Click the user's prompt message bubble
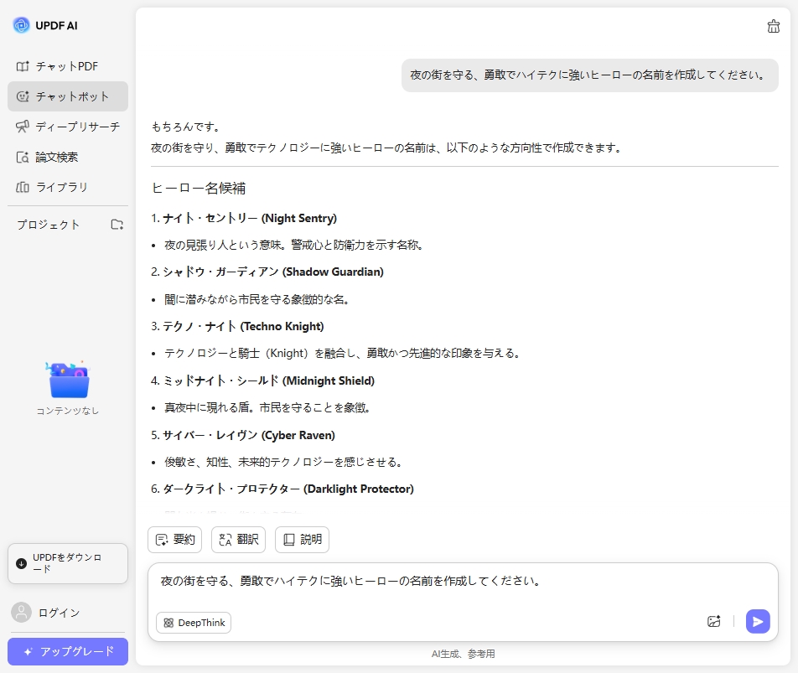Screen dimensions: 798x673 [x=590, y=75]
